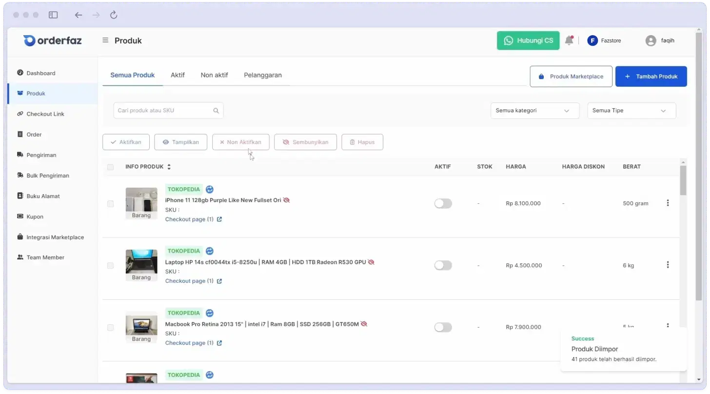Viewport: 710px width, 394px height.
Task: Click the Cari produk atau SKU field
Action: pyautogui.click(x=163, y=111)
